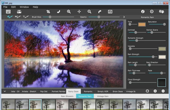
Task: Open image file icon in toolbar
Action: pyautogui.click(x=8, y=12)
